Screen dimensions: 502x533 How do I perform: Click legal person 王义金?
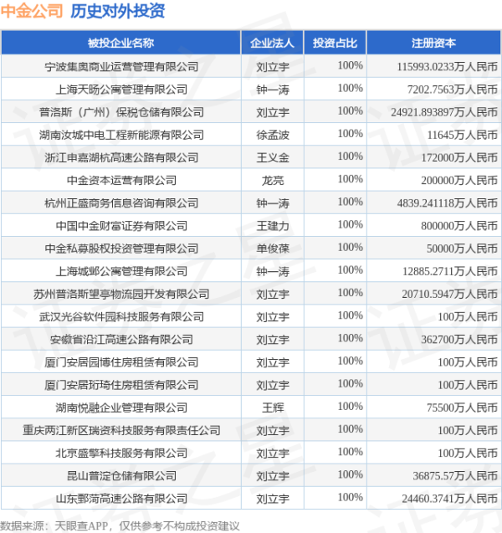coord(273,158)
